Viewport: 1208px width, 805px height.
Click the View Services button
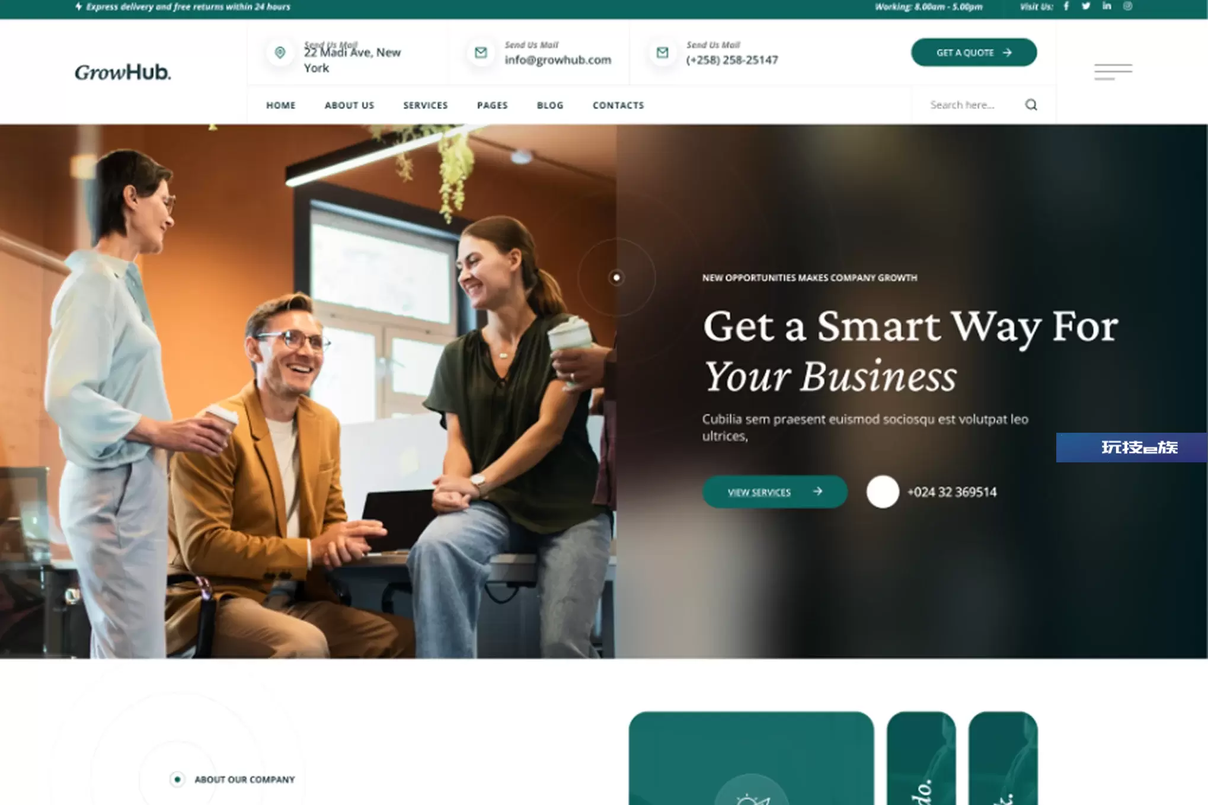coord(775,491)
